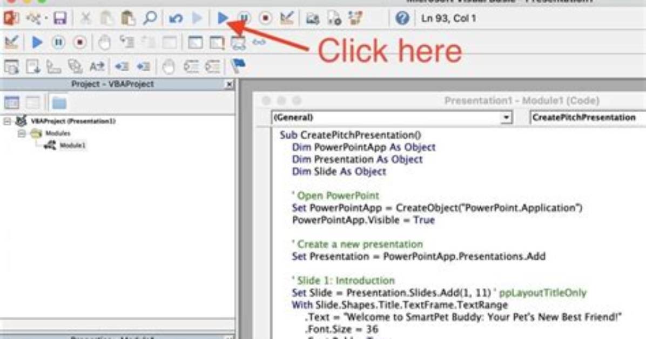Select Module1 in the project tree
Viewport: 646px width, 339px height.
click(x=72, y=145)
